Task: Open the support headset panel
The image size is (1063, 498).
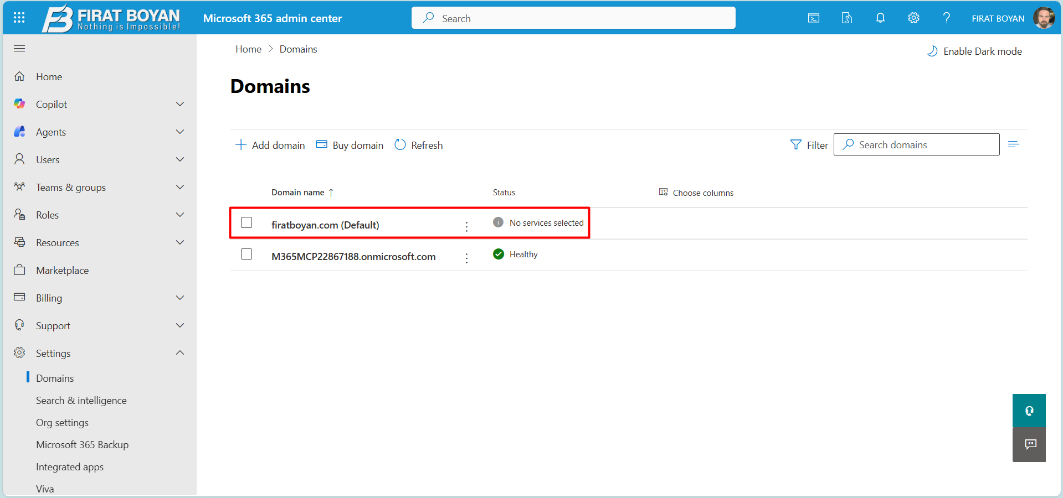Action: 1029,411
